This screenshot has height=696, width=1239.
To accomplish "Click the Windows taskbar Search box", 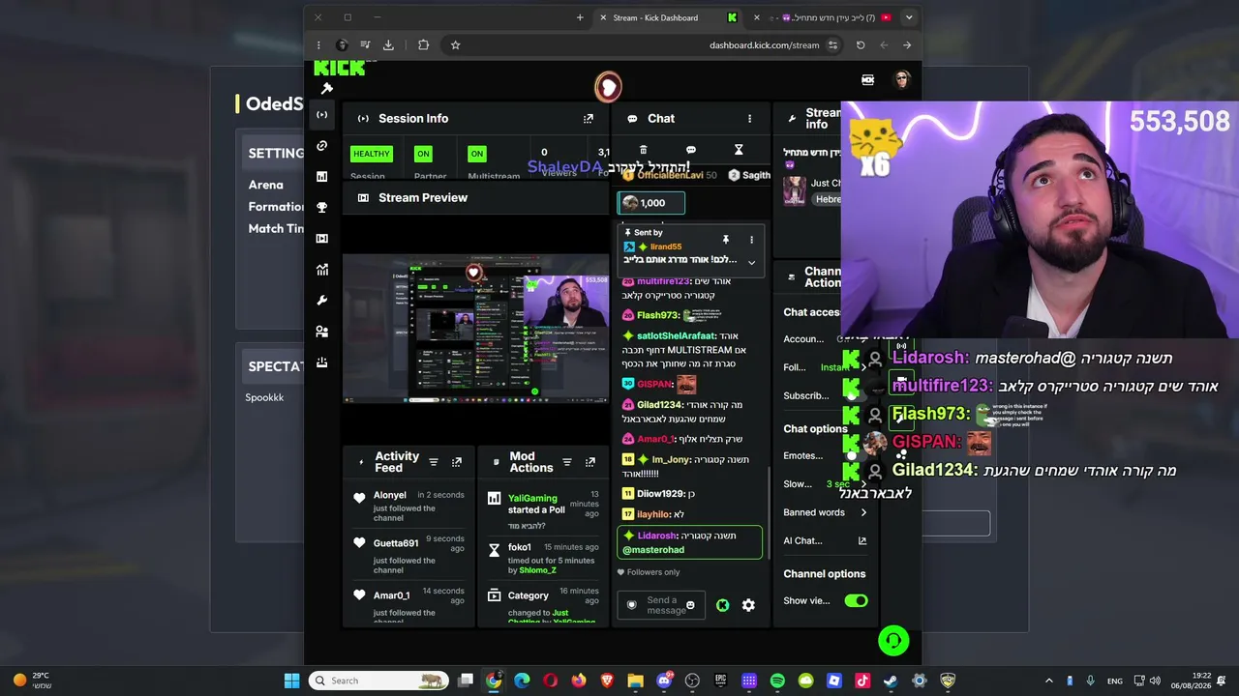I will (x=379, y=681).
